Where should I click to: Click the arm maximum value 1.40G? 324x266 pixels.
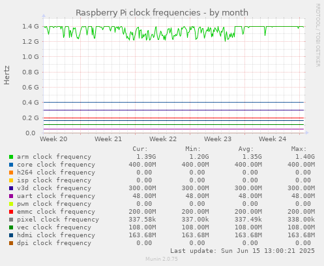click(305, 157)
